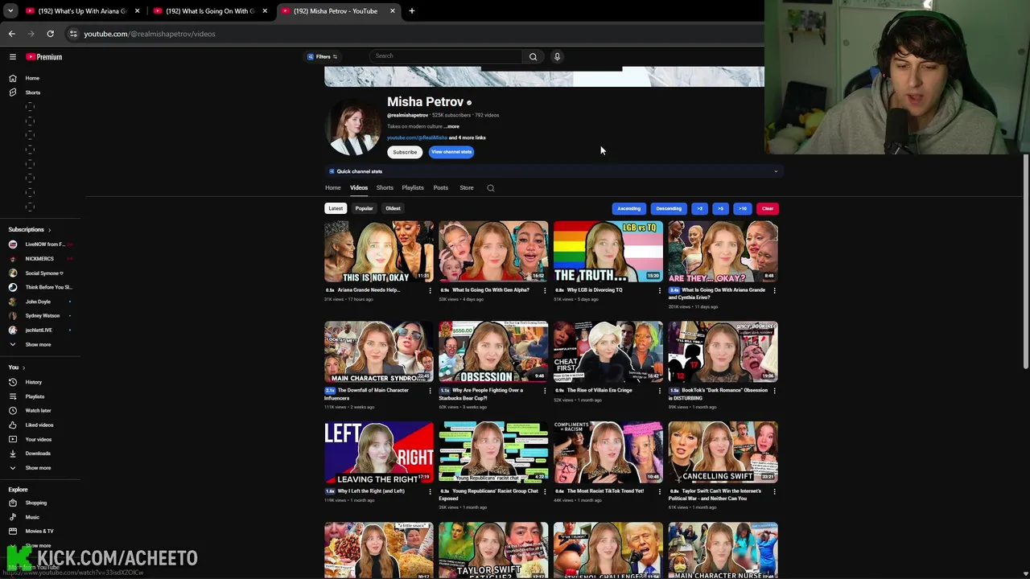Open options menu for Most Racist TikTok Trend
The image size is (1030, 579).
point(659,491)
